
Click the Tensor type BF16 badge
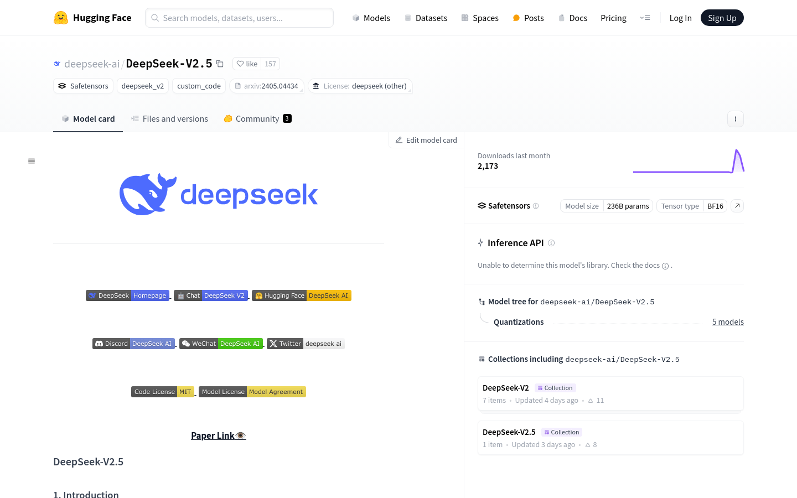[692, 206]
